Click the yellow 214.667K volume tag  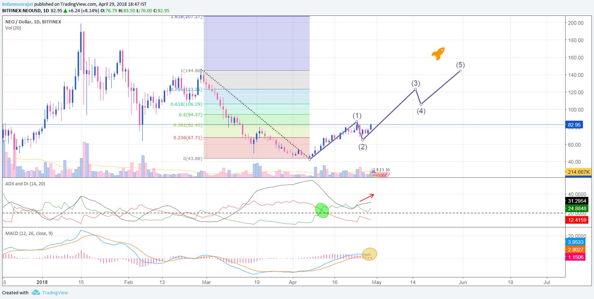pyautogui.click(x=579, y=172)
